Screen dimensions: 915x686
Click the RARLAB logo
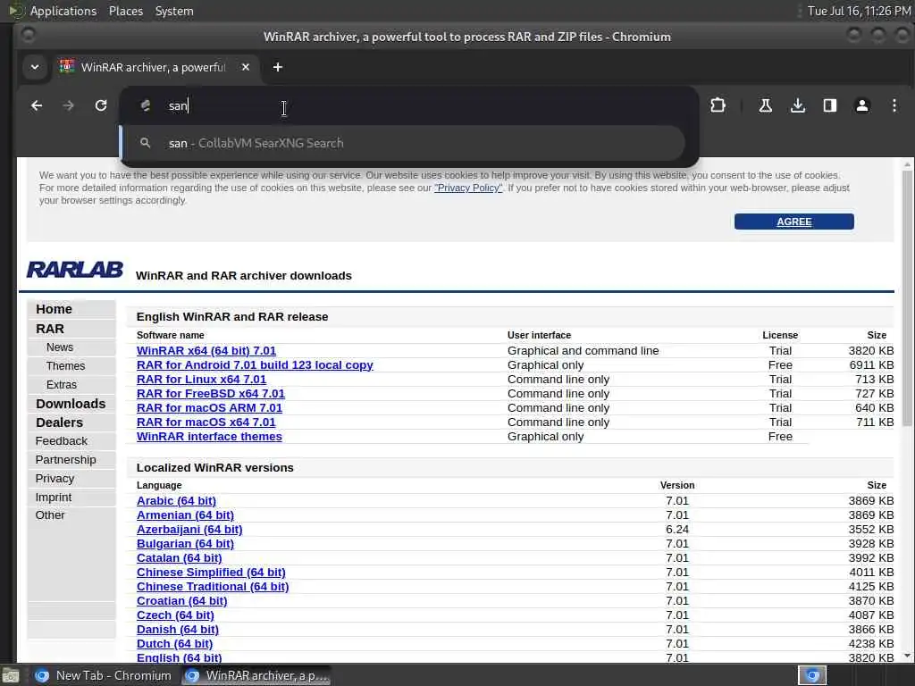(75, 270)
